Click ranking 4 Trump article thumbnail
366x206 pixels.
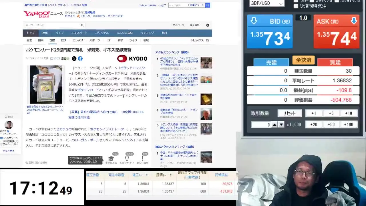pyautogui.click(x=206, y=114)
